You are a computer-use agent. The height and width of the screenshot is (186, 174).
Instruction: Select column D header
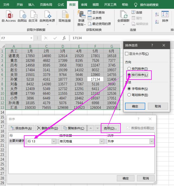click(63, 46)
